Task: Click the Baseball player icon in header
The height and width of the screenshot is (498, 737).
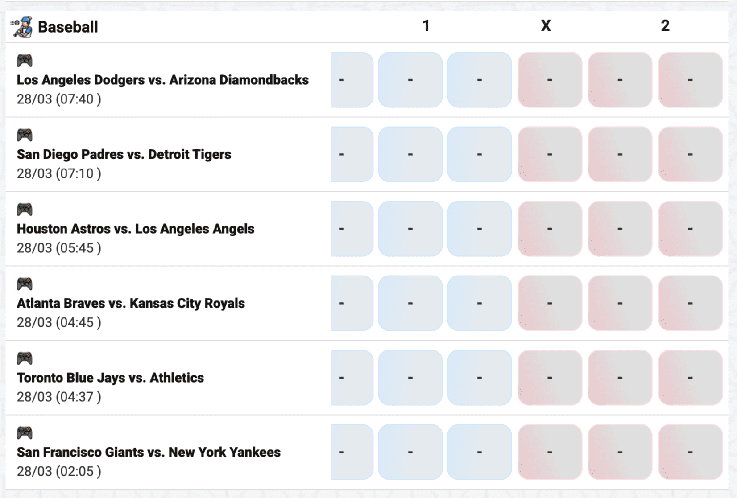Action: click(22, 27)
